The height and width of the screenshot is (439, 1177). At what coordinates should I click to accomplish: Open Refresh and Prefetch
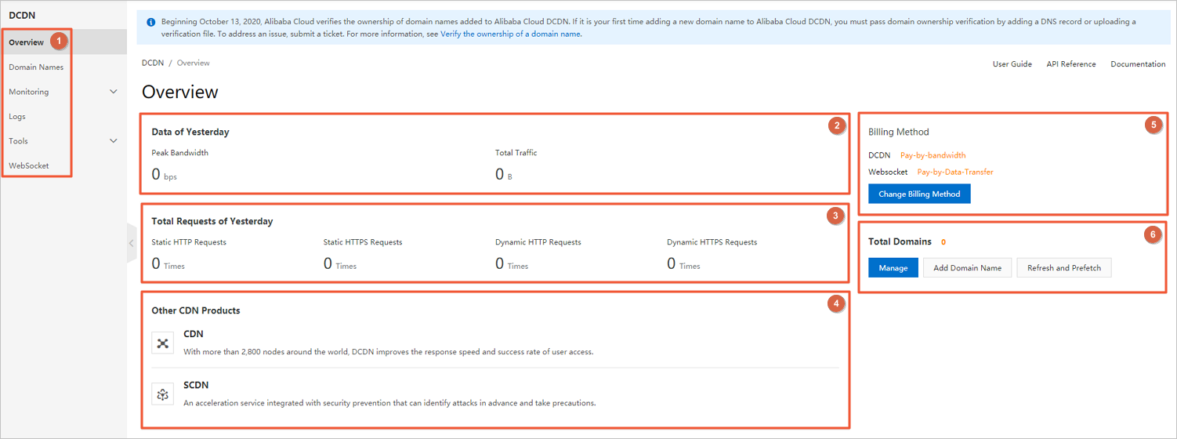[x=1063, y=268]
